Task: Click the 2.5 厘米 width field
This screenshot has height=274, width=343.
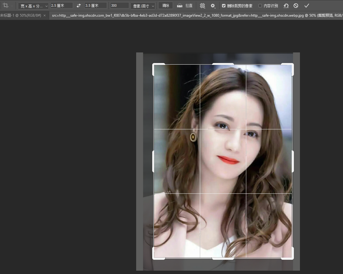Action: (62, 6)
